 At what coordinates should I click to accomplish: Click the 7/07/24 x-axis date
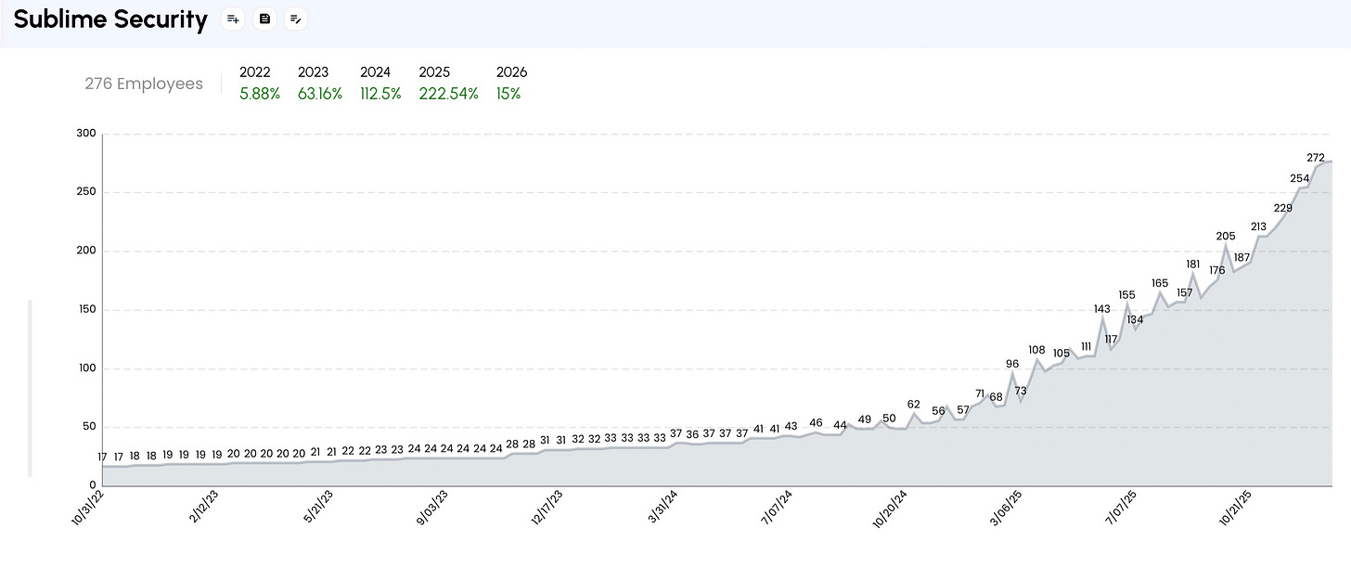(777, 507)
